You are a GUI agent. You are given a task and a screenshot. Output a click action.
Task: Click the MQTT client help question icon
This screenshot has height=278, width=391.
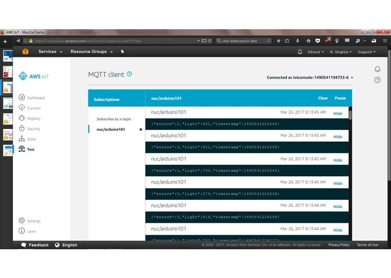(x=129, y=74)
